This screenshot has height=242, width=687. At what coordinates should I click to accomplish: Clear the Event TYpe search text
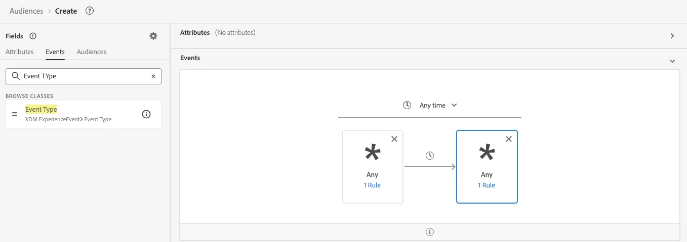[153, 76]
